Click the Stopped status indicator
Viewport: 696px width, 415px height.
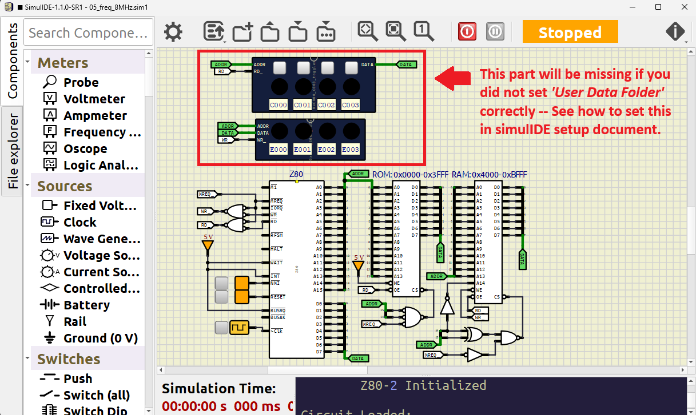click(570, 31)
